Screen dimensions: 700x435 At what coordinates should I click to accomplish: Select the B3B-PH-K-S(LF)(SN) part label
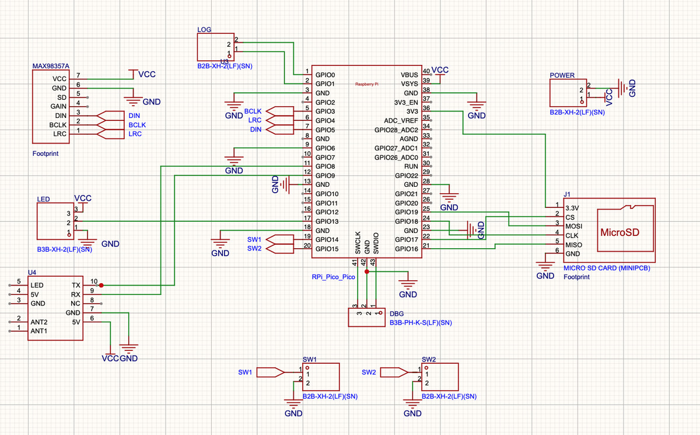pos(422,322)
